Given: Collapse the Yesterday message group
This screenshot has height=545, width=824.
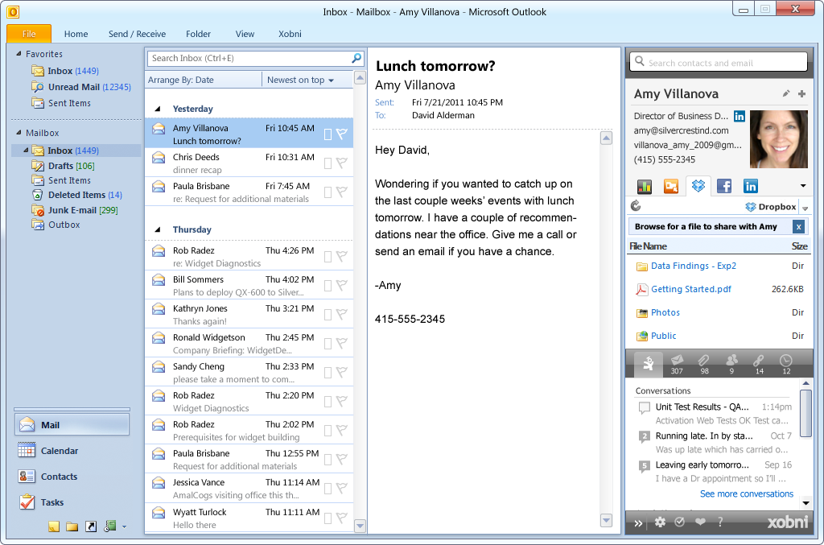Looking at the screenshot, I should pyautogui.click(x=157, y=109).
